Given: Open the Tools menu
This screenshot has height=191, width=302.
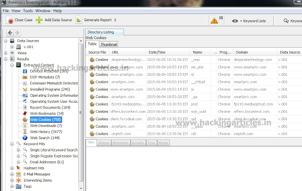Looking at the screenshot, I should click(x=28, y=11).
